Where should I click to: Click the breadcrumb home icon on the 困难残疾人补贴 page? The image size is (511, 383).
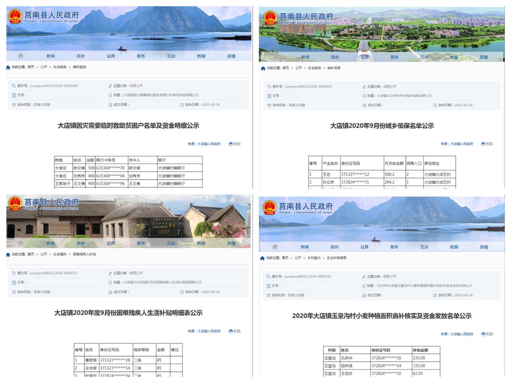click(8, 255)
